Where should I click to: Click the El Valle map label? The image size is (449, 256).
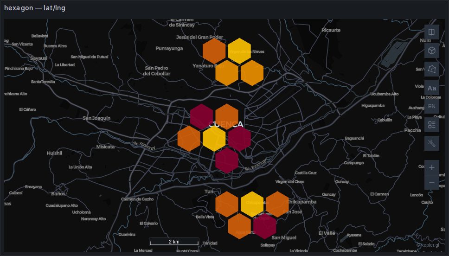[327, 233]
